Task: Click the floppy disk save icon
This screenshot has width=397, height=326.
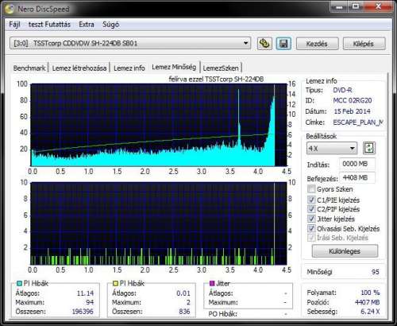Action: click(x=283, y=43)
